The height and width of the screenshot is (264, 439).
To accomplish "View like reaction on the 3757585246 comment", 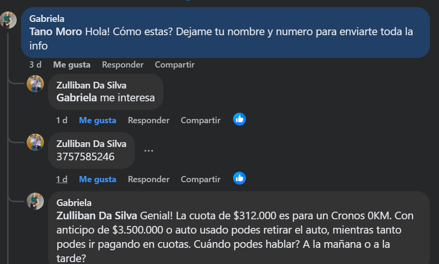I will pos(239,178).
